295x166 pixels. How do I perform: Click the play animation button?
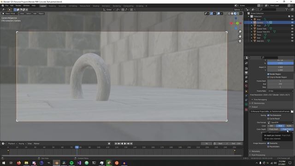(125, 143)
